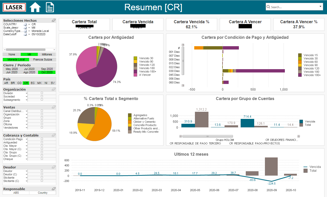The width and height of the screenshot is (327, 197).
Task: Click the Grupo de Cuentas horizontal scrollbar
Action: tap(240, 136)
